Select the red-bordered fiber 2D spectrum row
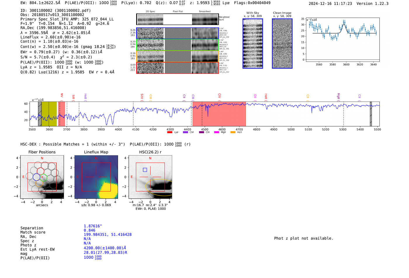This screenshot has width=409, height=278. [x=178, y=68]
